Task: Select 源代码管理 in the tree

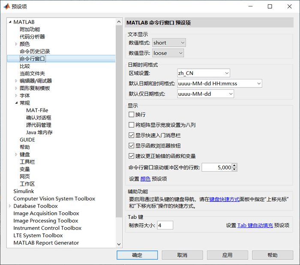Action: point(39,125)
